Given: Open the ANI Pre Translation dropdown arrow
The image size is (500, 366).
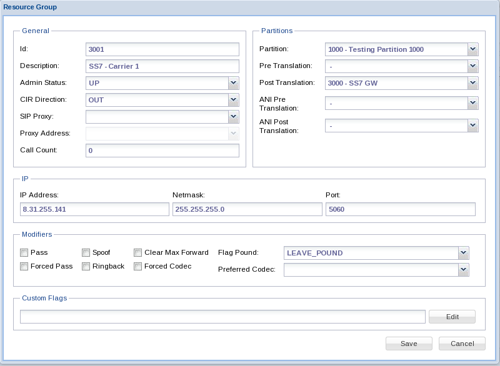Looking at the screenshot, I should point(473,103).
